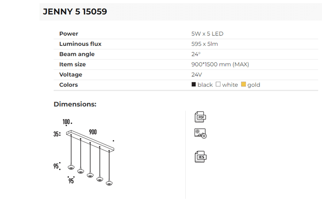Select the 900*1500 mm (MAX) value
The width and height of the screenshot is (322, 214).
coord(220,64)
